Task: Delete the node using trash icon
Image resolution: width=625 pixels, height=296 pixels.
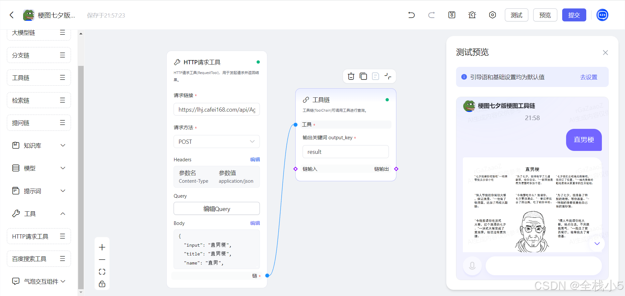Action: (x=351, y=76)
